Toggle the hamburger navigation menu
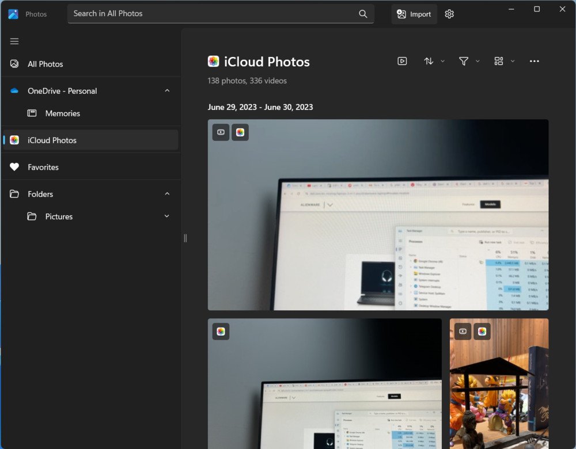The width and height of the screenshot is (576, 449). point(14,41)
